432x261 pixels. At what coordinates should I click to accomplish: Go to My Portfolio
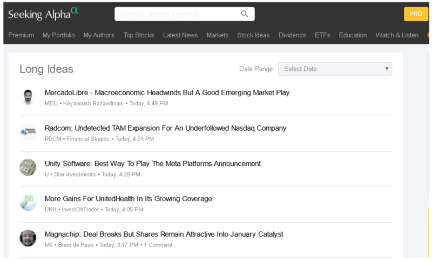[x=59, y=35]
